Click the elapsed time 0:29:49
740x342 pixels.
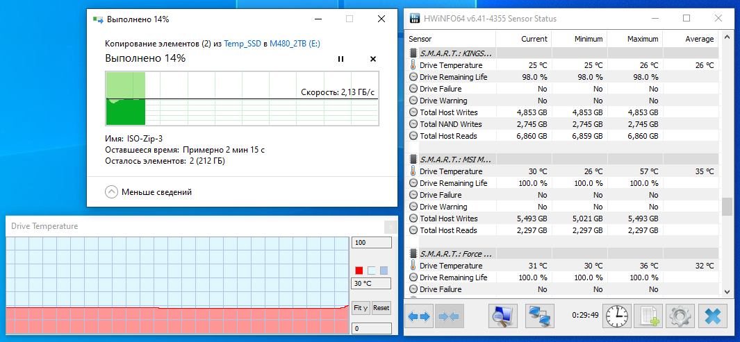coord(585,315)
